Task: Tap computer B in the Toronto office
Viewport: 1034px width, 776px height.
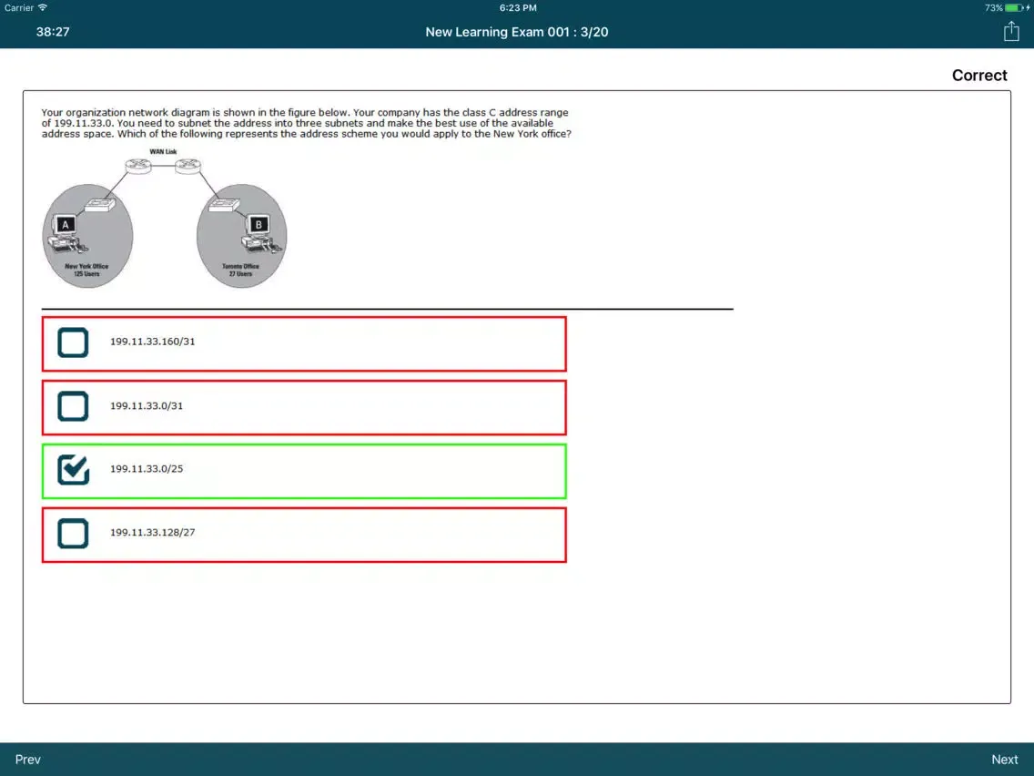Action: pos(261,234)
